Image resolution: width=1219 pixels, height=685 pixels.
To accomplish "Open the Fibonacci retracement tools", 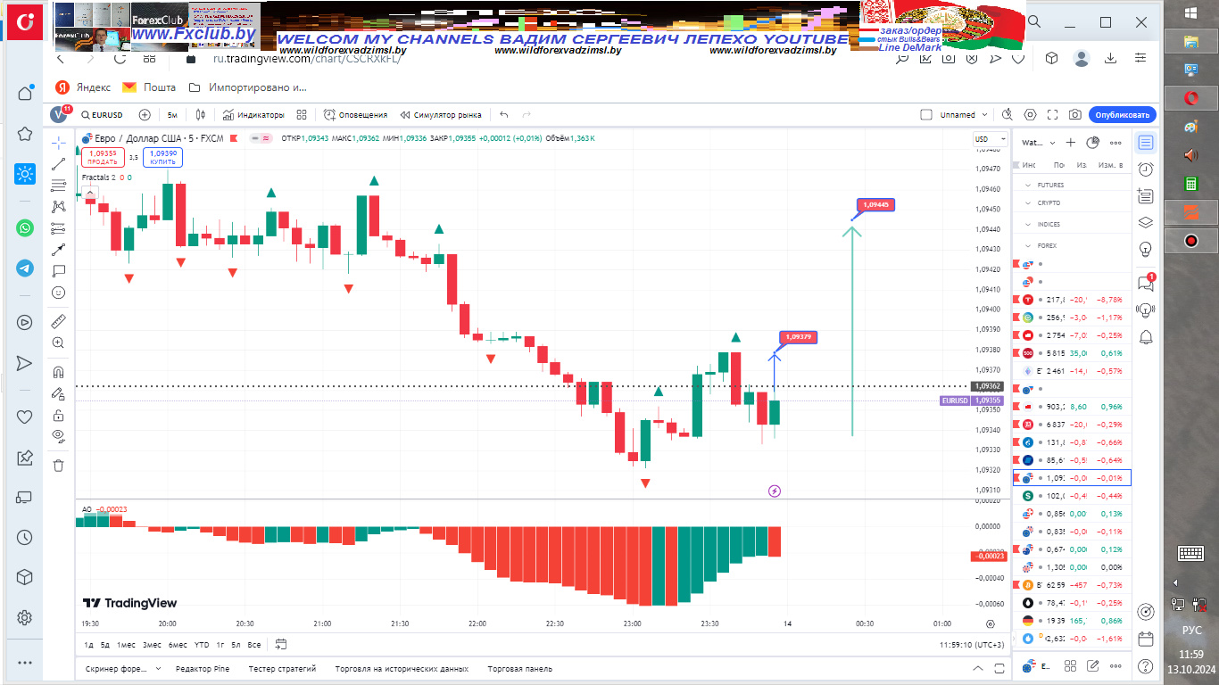I will click(58, 186).
